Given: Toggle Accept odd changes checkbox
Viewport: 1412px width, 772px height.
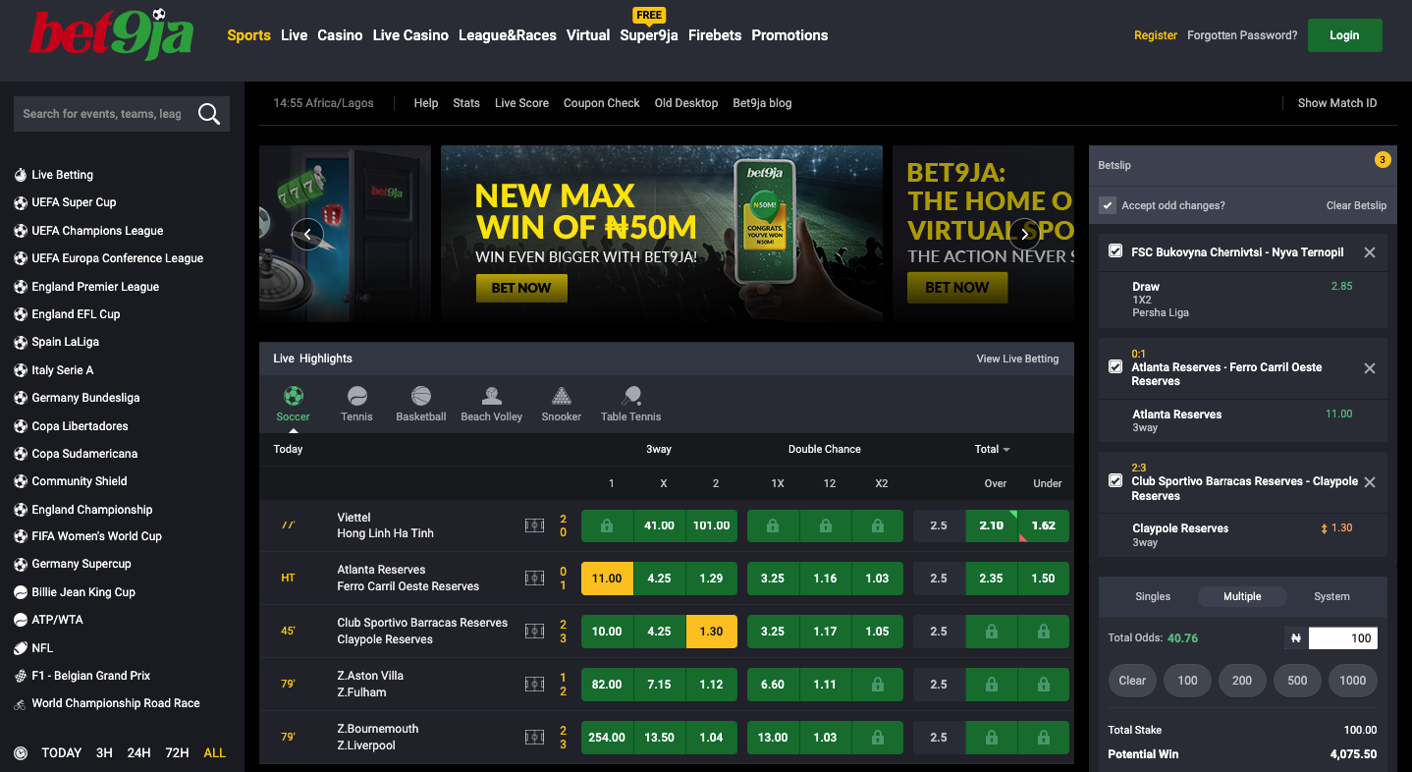Looking at the screenshot, I should click(x=1108, y=205).
